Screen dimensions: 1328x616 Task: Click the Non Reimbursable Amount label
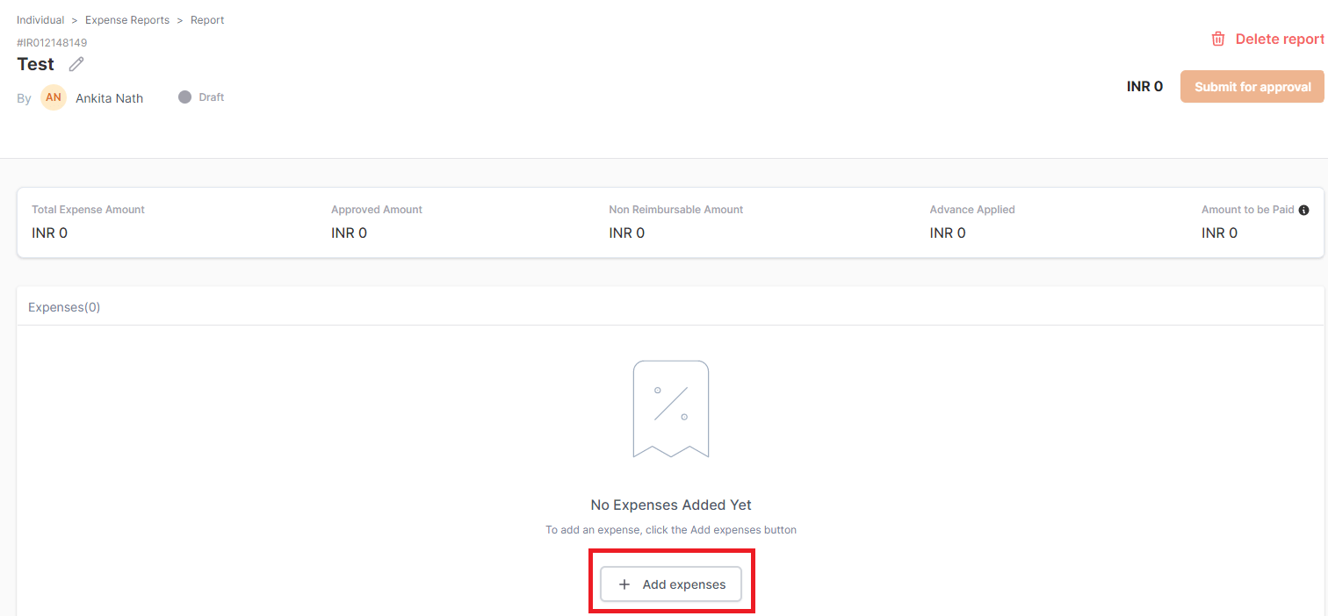coord(675,210)
